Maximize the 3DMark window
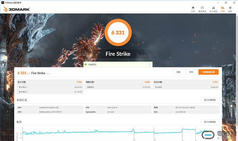This screenshot has height=141, width=238. 226,3
